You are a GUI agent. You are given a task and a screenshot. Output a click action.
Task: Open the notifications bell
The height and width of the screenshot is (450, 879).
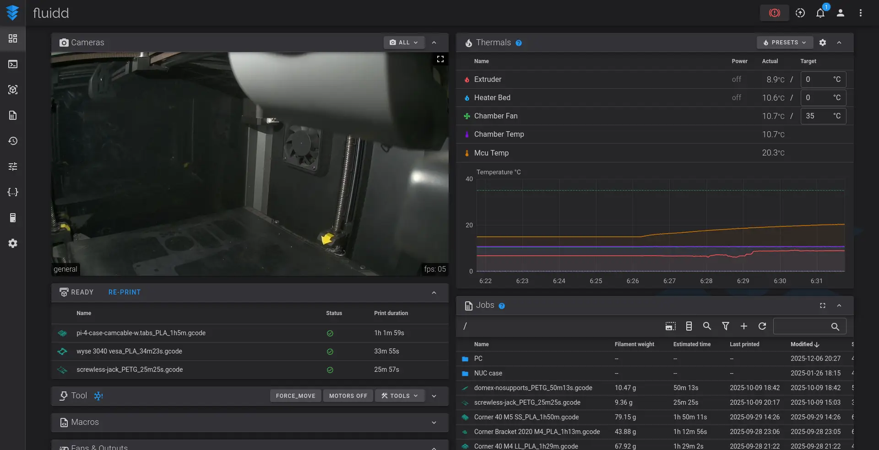click(820, 13)
